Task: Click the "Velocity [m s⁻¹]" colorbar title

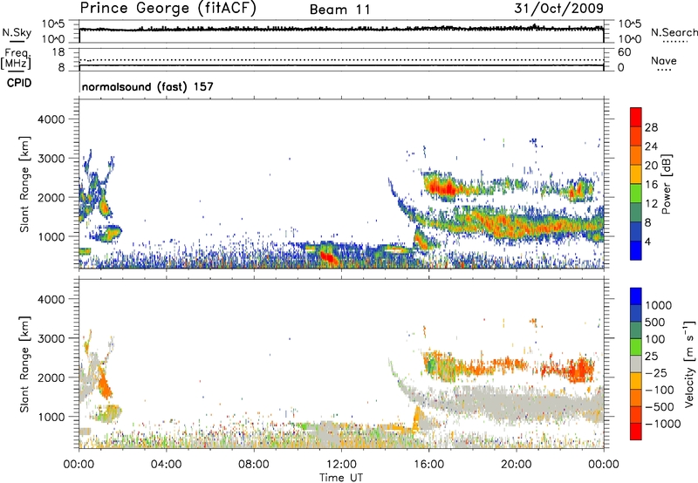Action: [689, 364]
